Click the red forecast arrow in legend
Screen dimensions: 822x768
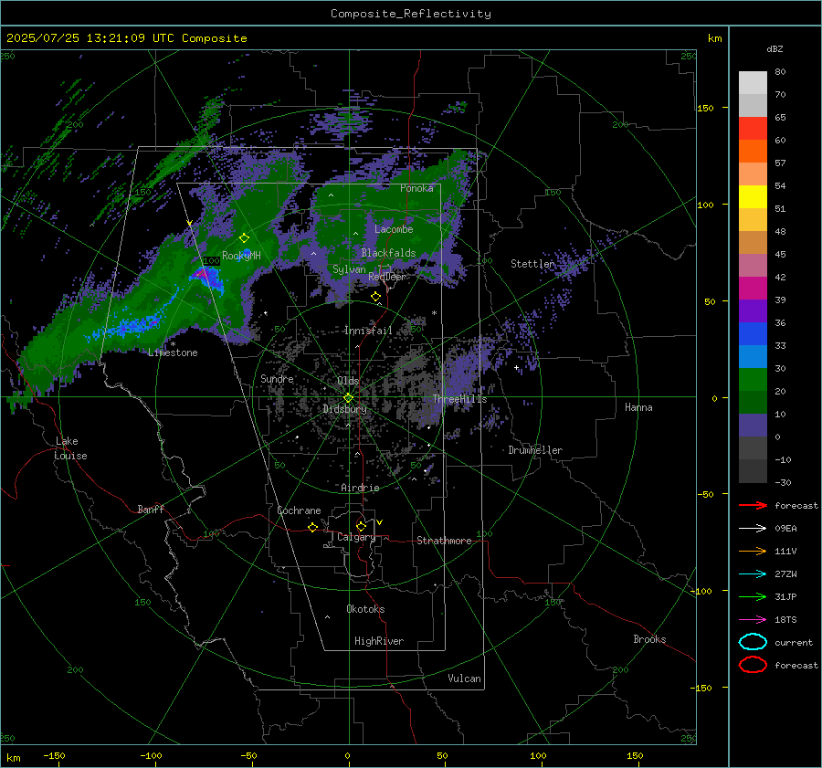tap(753, 505)
